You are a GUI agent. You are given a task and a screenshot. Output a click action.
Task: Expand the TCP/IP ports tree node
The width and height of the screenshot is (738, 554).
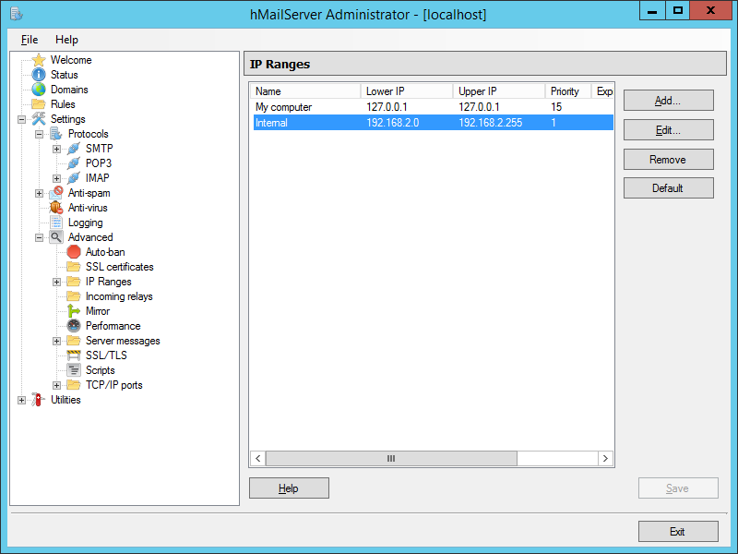(56, 385)
